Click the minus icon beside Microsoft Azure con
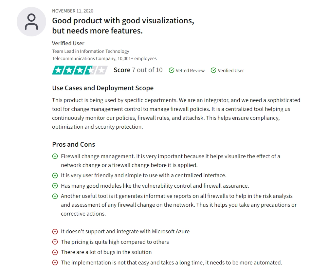The image size is (329, 273). click(55, 232)
